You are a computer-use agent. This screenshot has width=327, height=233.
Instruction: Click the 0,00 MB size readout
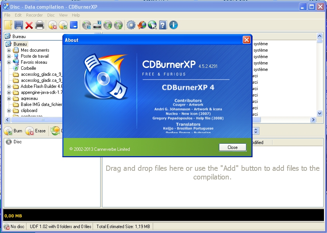pyautogui.click(x=13, y=216)
